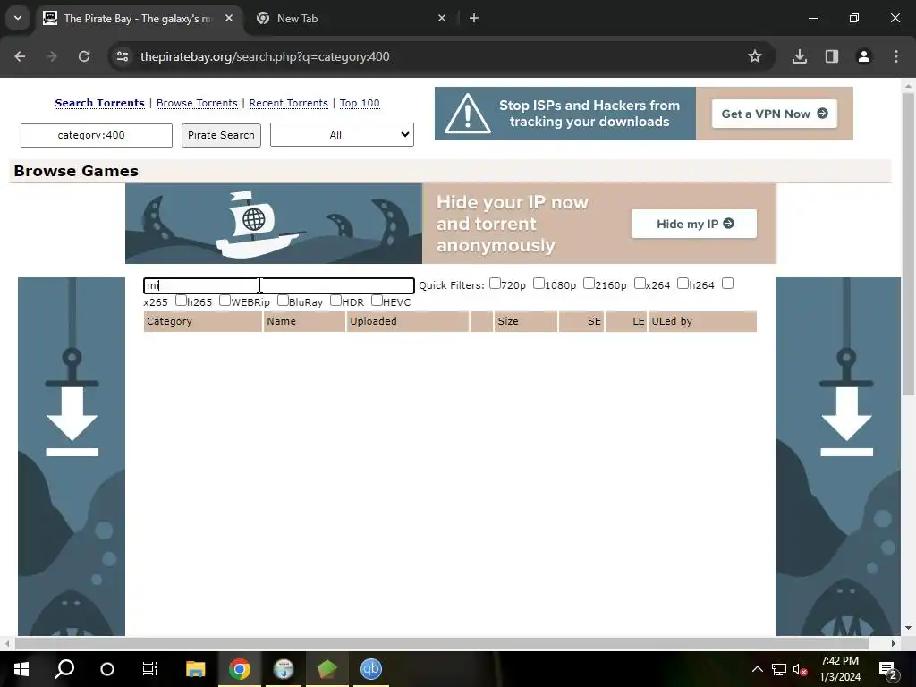Bookmark this page with the star icon
Screen dimensions: 916x687
755,56
